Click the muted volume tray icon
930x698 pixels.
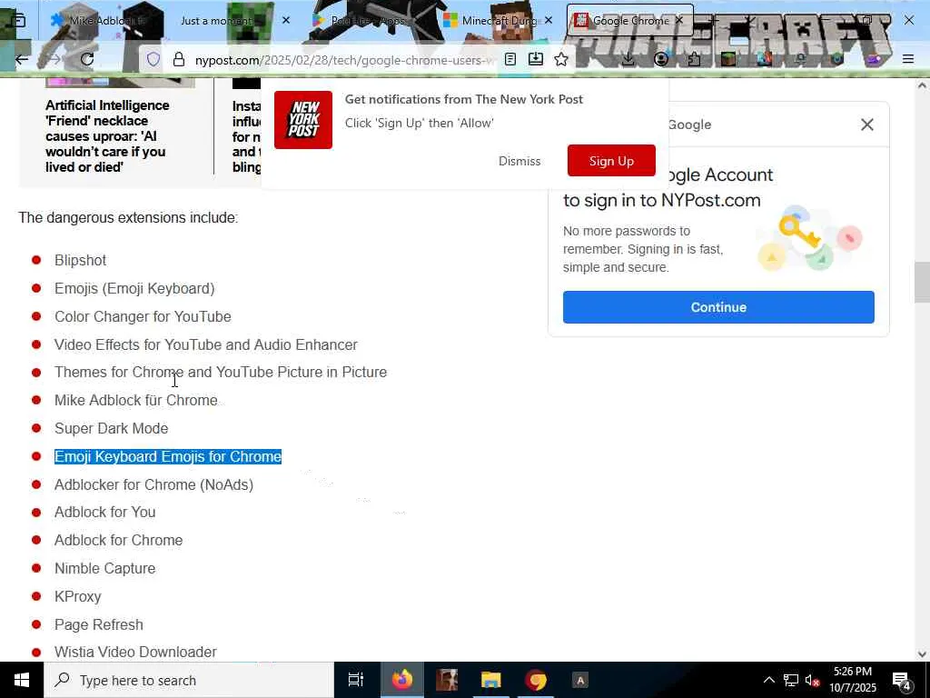coord(812,680)
